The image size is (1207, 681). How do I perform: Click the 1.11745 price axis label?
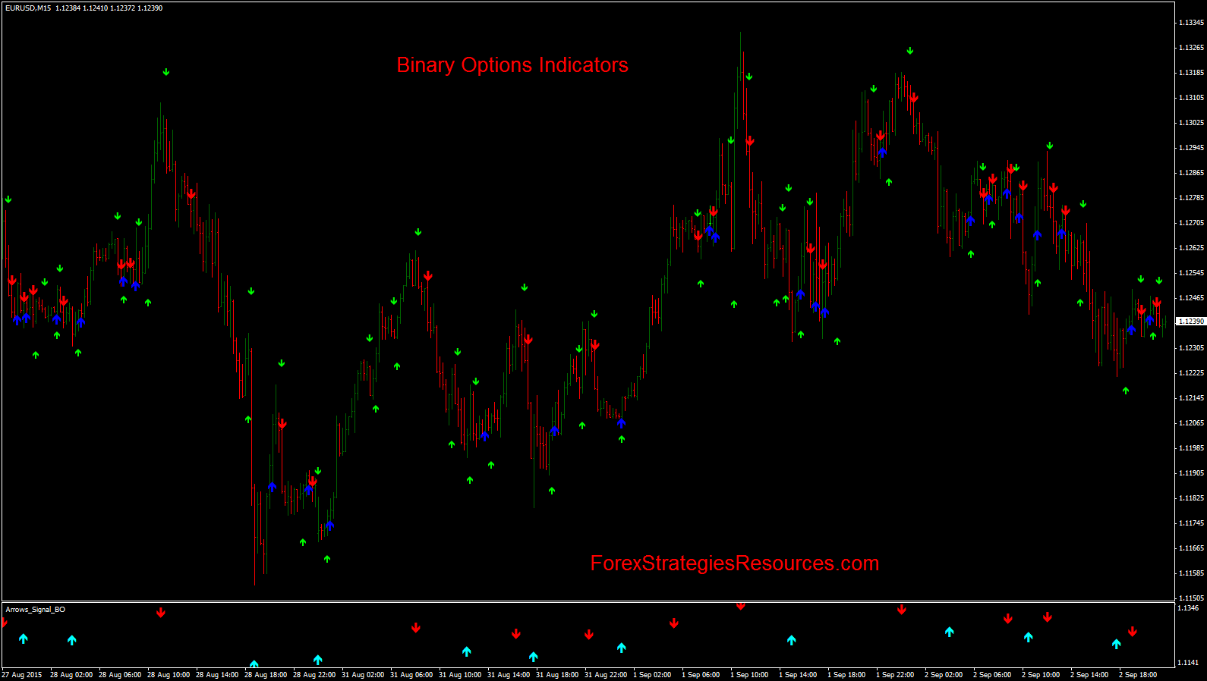[x=1191, y=523]
